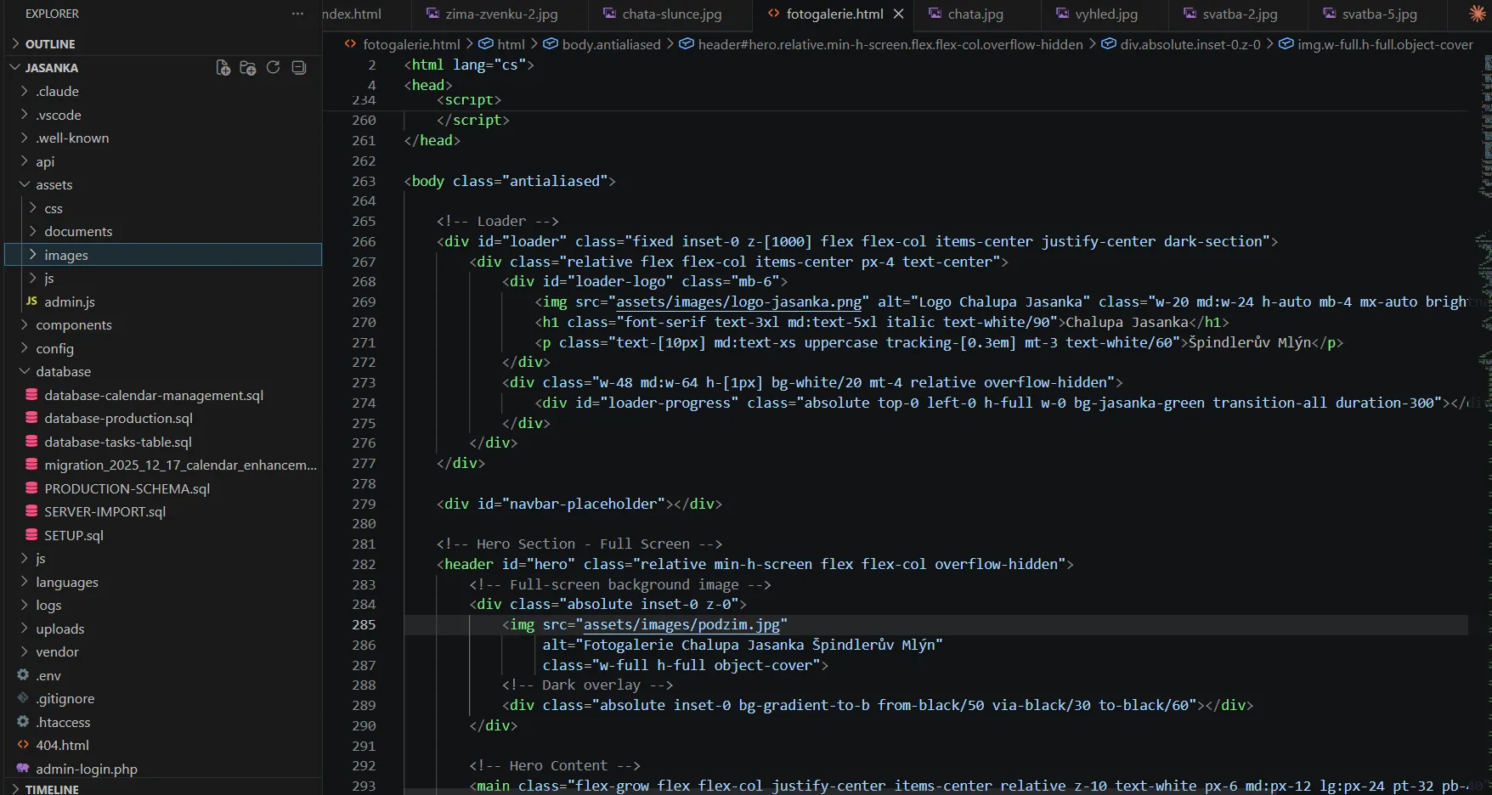Open database-production.sql file

coord(118,418)
